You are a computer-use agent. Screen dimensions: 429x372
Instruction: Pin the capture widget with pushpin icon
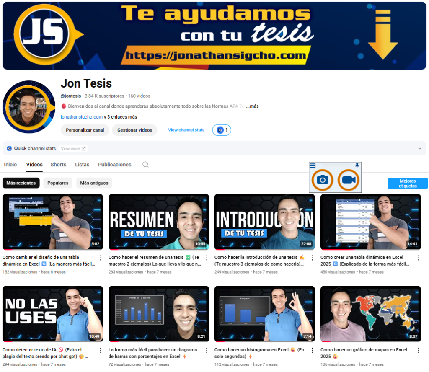point(357,165)
